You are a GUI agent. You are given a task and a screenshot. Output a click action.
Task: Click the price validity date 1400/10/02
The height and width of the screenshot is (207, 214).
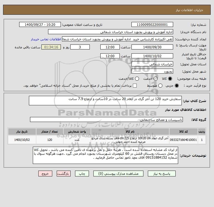pos(152,56)
